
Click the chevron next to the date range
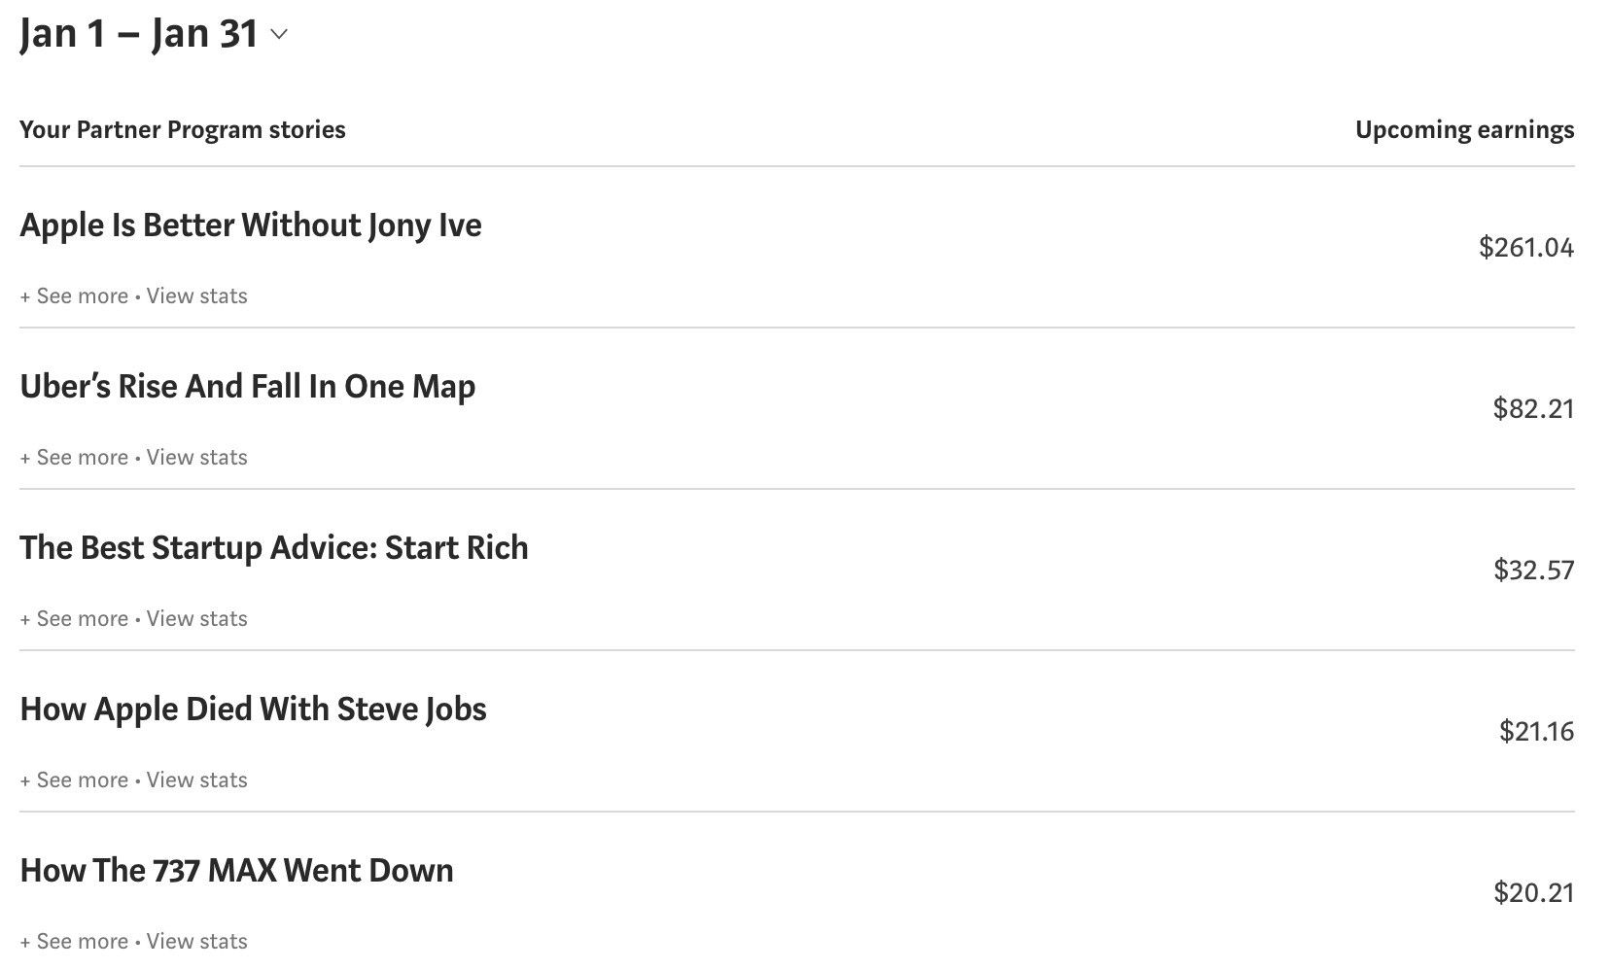click(279, 35)
